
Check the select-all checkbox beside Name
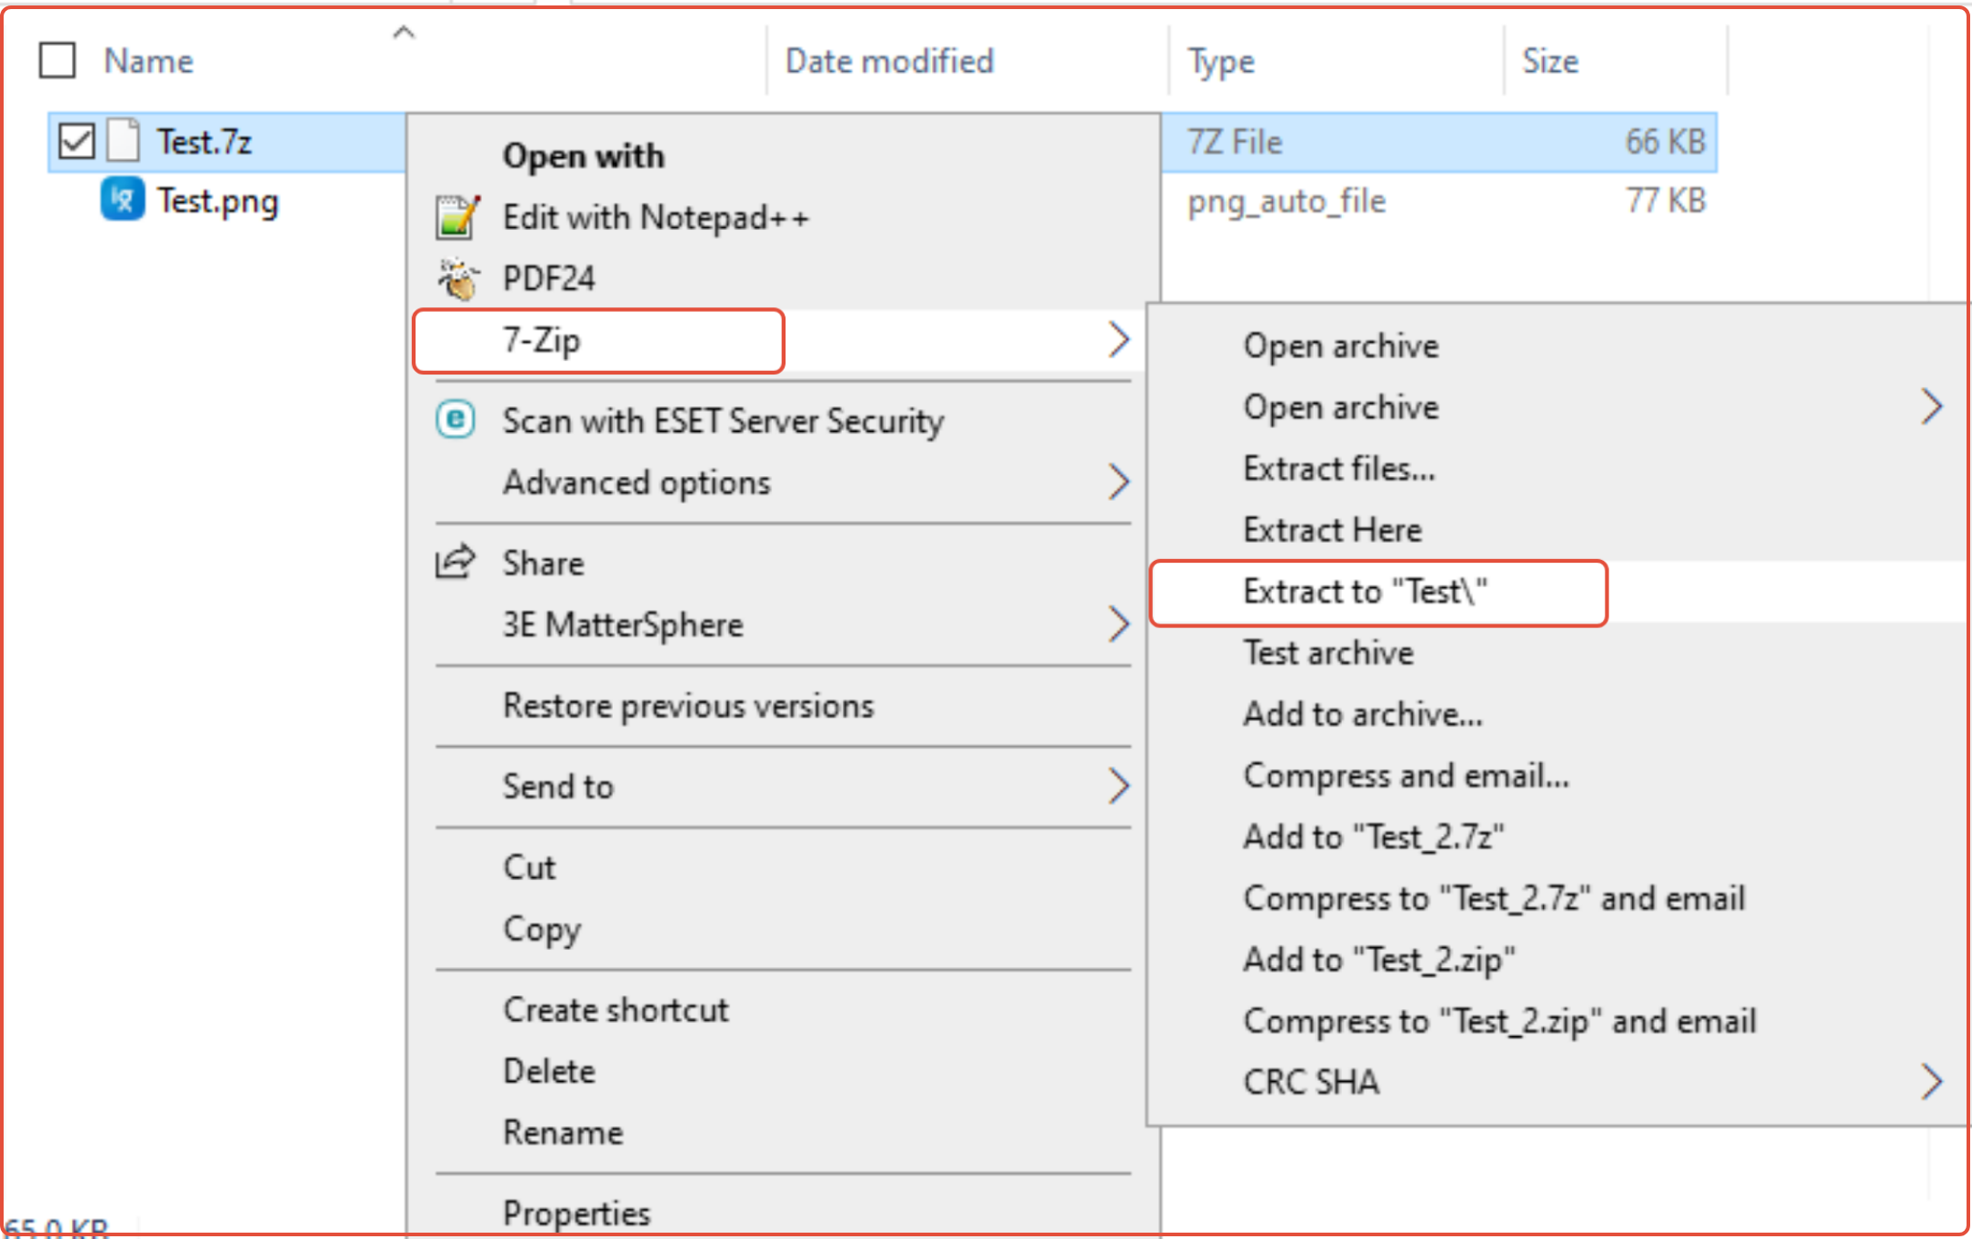point(57,61)
